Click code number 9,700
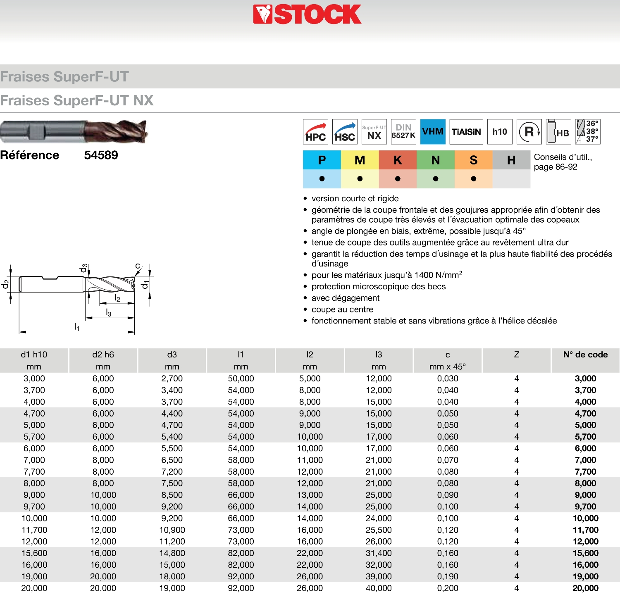Image resolution: width=620 pixels, height=602 pixels. (585, 507)
